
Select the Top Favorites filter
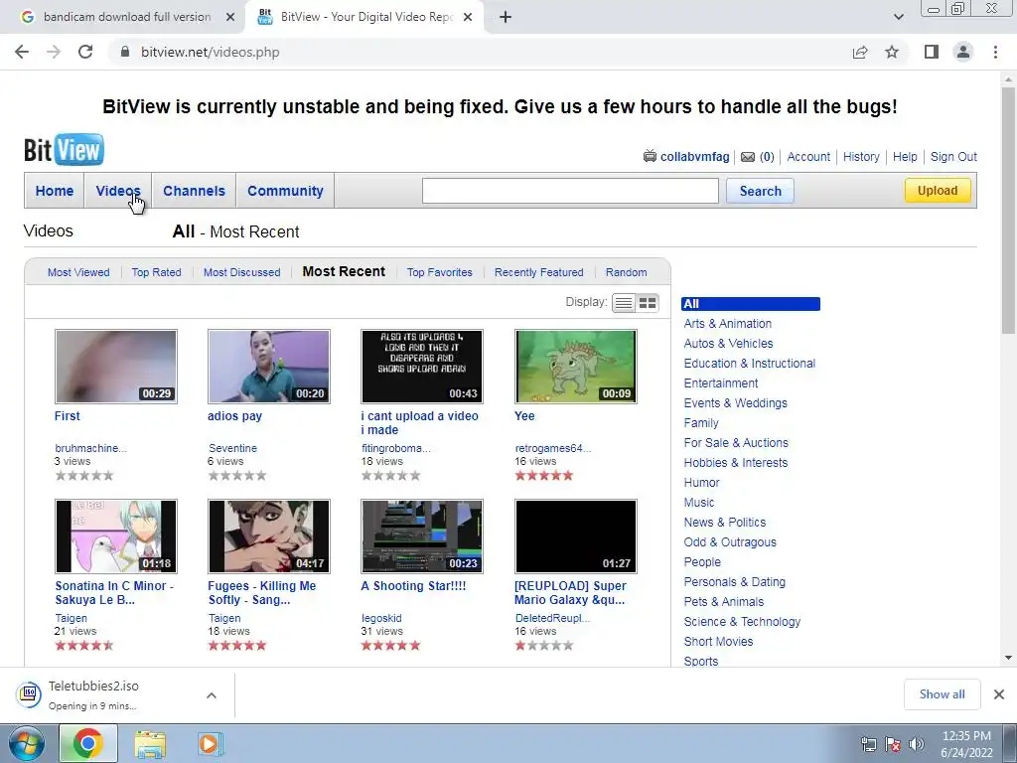[440, 272]
